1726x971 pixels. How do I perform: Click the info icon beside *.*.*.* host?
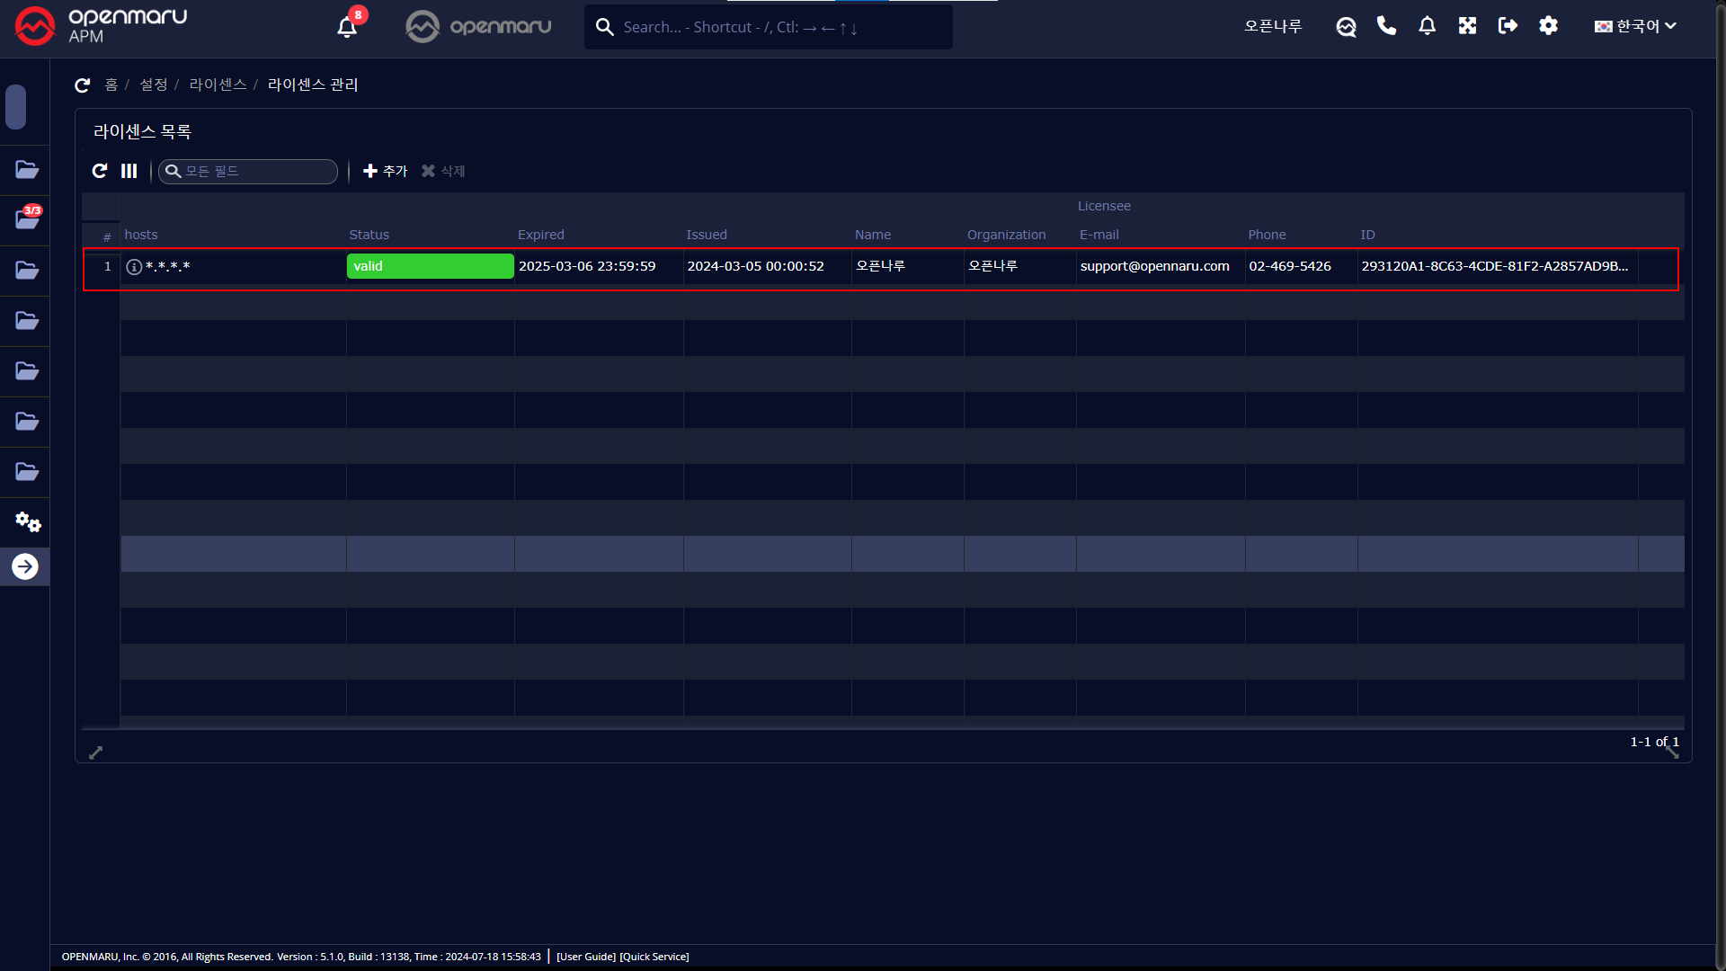coord(134,267)
